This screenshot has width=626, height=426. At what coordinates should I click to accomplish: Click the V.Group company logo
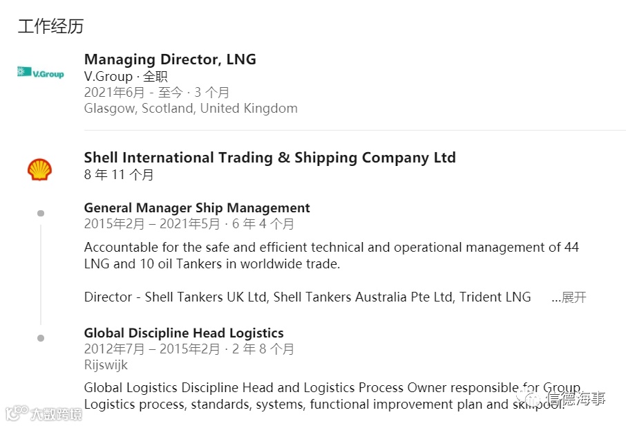[x=40, y=73]
